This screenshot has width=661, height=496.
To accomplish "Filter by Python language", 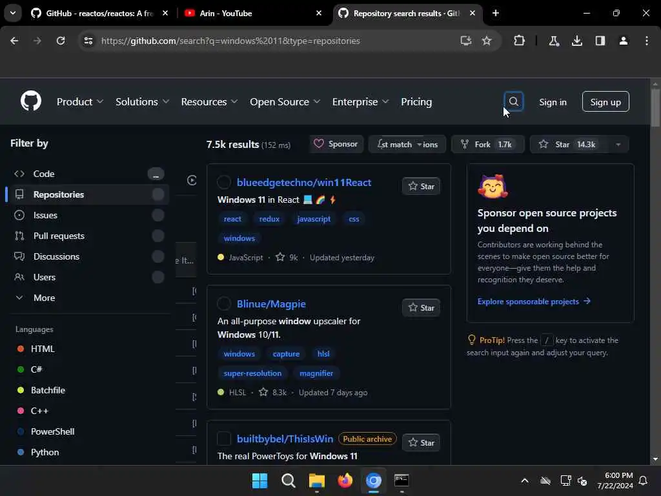I will [38, 452].
